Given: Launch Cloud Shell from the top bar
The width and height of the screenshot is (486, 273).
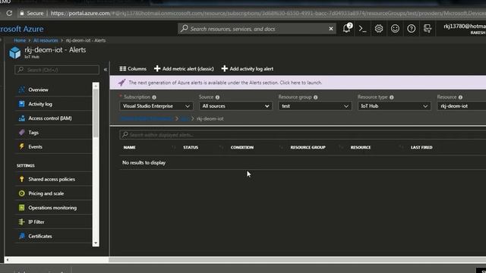Looking at the screenshot, I should [362, 29].
